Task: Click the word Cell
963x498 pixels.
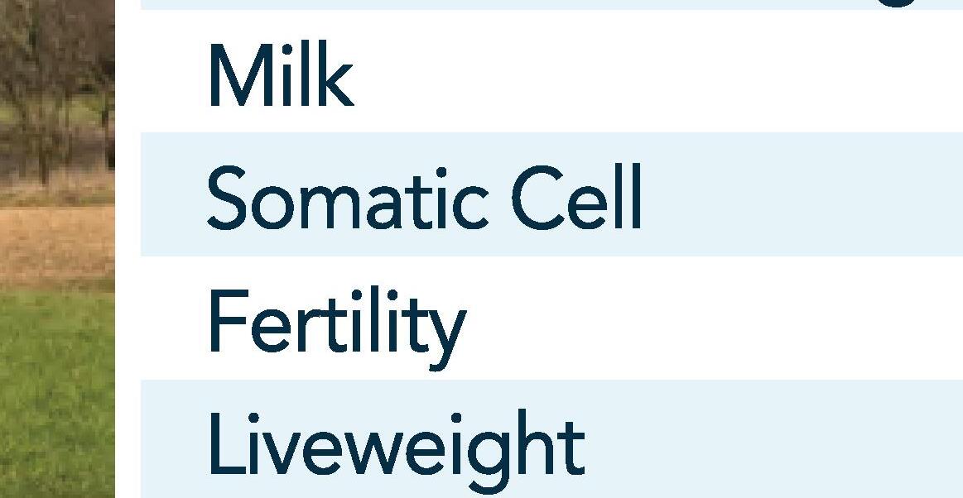Action: click(x=576, y=197)
